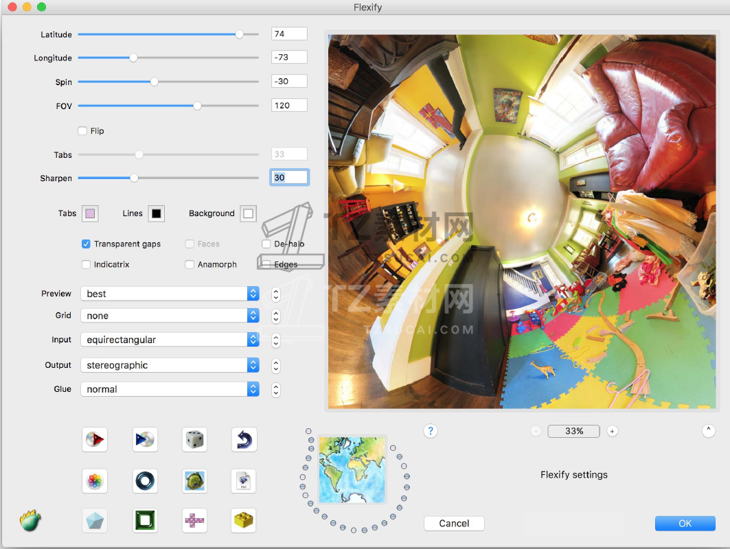Open help with the question mark button
This screenshot has width=730, height=549.
(430, 431)
